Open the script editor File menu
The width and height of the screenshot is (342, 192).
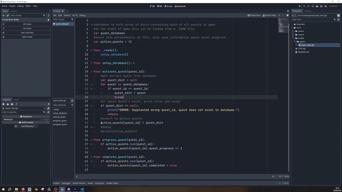[x=55, y=15]
